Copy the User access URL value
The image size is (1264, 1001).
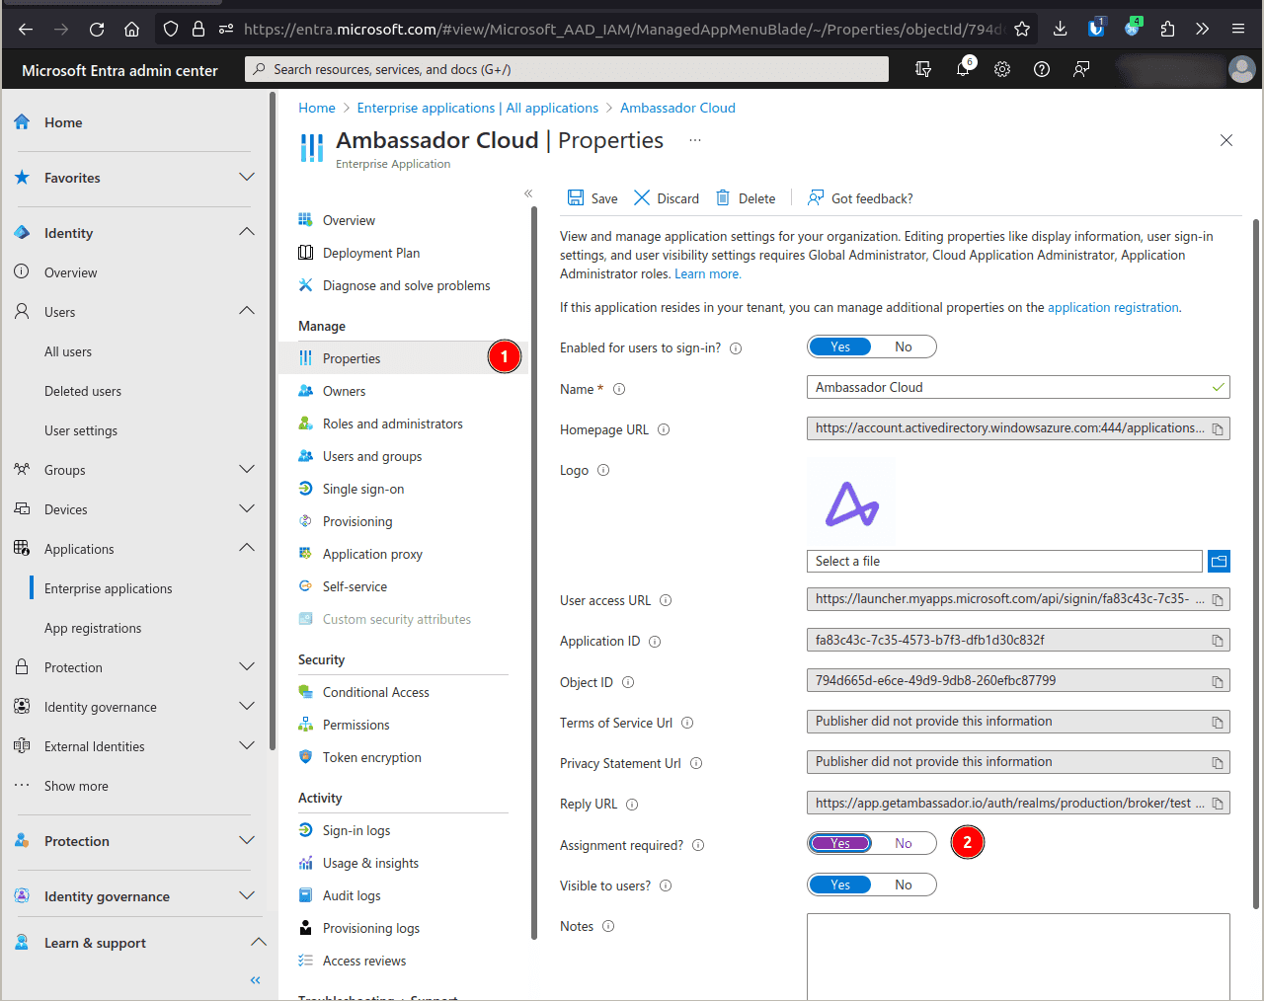tap(1218, 600)
